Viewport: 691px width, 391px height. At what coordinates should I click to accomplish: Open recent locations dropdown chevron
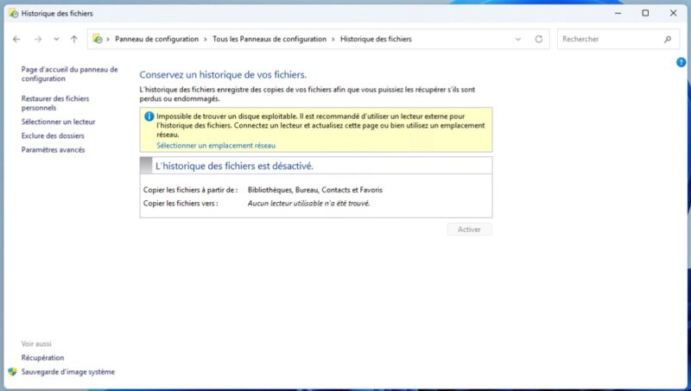pos(56,39)
